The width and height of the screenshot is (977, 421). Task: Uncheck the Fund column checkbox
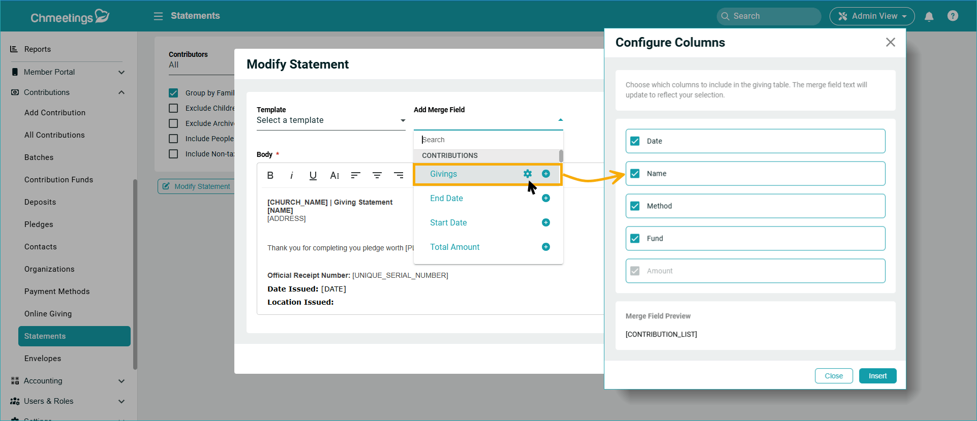pyautogui.click(x=635, y=239)
